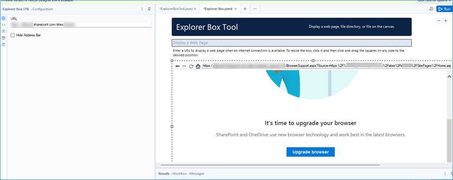The width and height of the screenshot is (453, 180).
Task: Open the Help question-mark icon in sidebar
Action: [x=4, y=44]
